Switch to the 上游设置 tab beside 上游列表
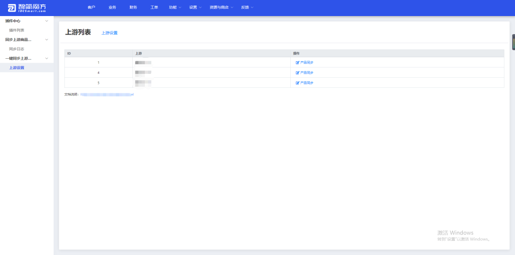The height and width of the screenshot is (255, 515). tap(110, 33)
